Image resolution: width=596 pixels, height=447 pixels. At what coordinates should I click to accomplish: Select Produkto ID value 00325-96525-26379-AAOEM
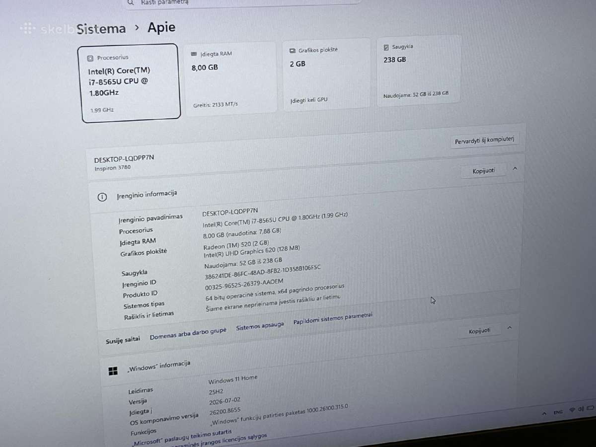[244, 285]
